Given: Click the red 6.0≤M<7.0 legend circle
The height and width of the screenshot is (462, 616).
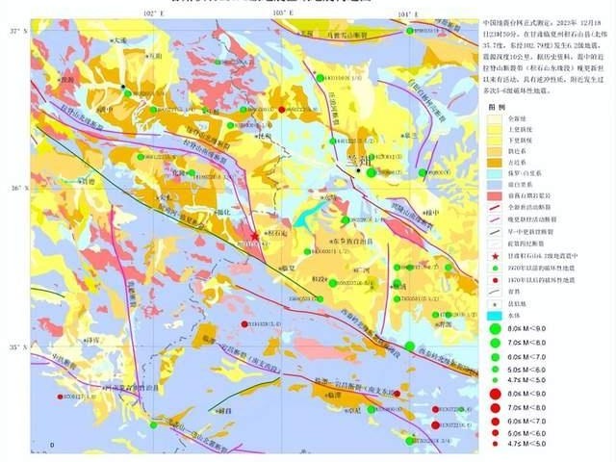Looking at the screenshot, I should (493, 421).
